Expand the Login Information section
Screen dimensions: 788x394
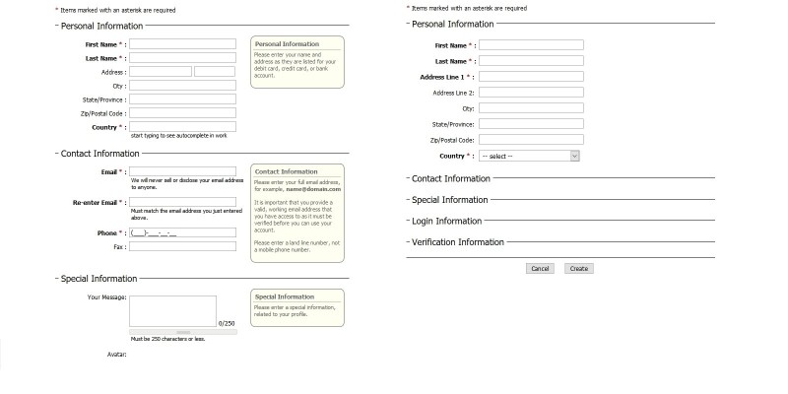(446, 221)
